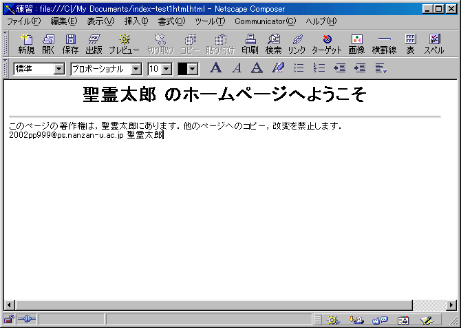This screenshot has width=461, height=328.
Task: Click the 新規 (New) toolbar icon
Action: [26, 43]
